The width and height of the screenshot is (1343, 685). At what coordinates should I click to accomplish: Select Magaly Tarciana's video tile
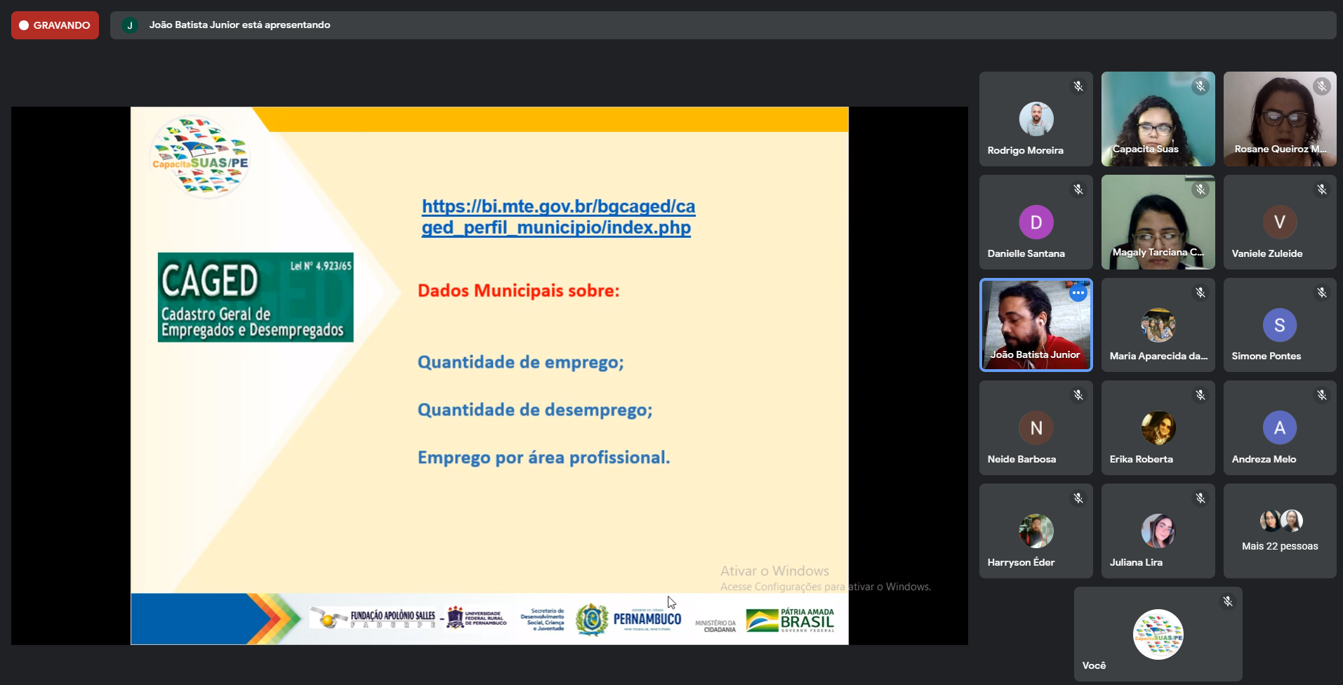1158,222
